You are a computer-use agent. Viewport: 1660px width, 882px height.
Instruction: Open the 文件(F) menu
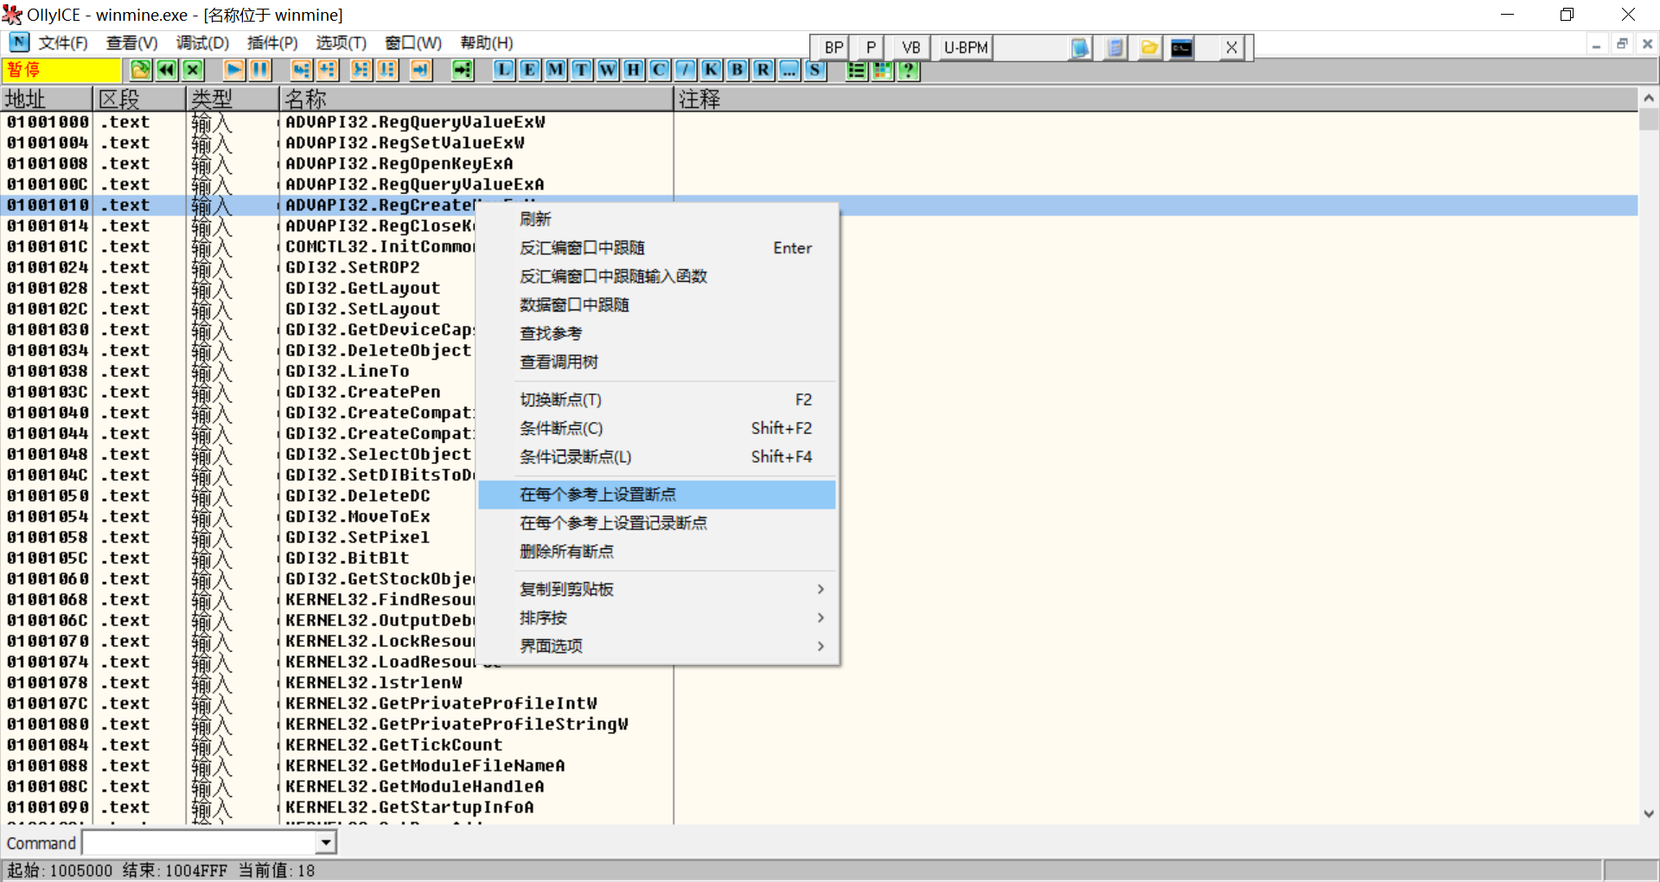pyautogui.click(x=63, y=43)
